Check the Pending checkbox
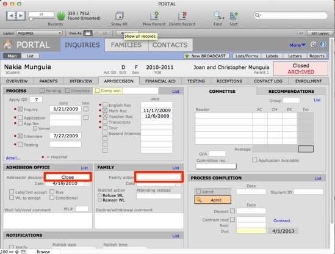This screenshot has width=335, height=254. (x=42, y=90)
